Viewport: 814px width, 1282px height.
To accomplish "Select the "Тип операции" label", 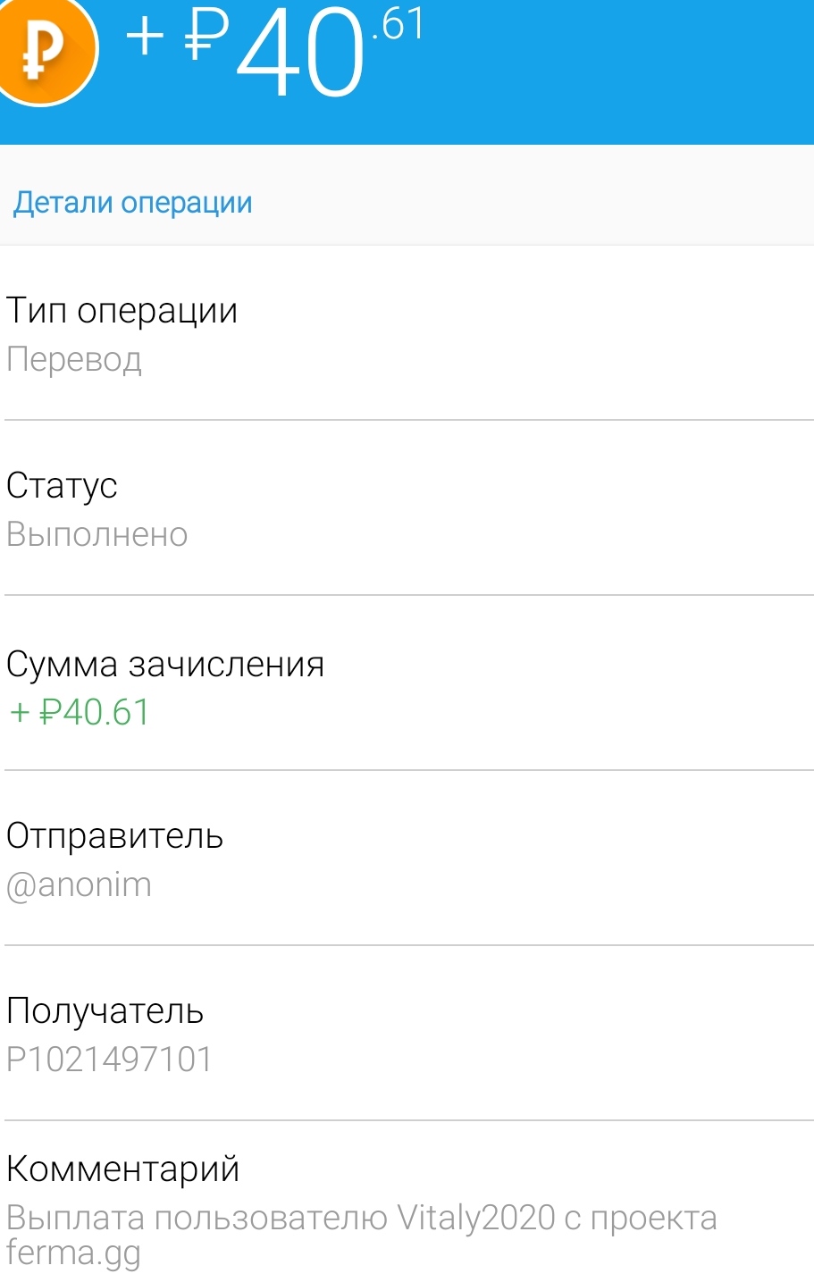I will click(x=122, y=311).
